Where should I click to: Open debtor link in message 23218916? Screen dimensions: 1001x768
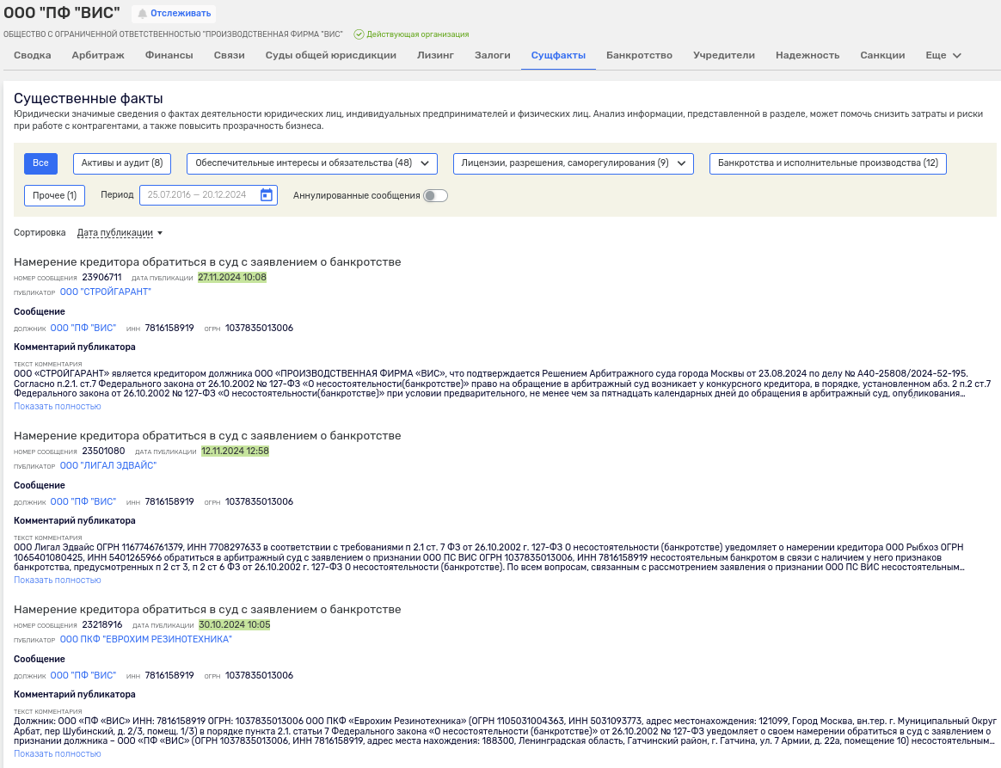(x=83, y=675)
